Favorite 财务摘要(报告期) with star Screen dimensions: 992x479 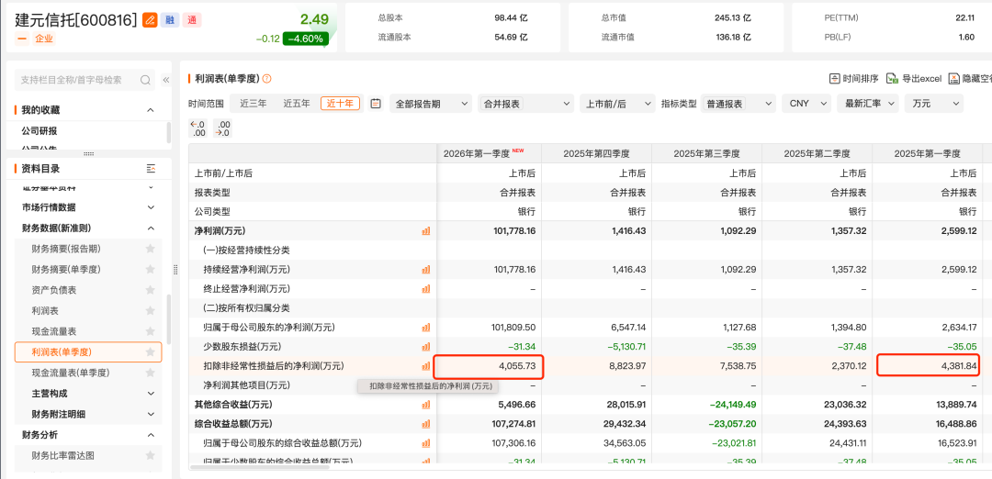coord(150,249)
